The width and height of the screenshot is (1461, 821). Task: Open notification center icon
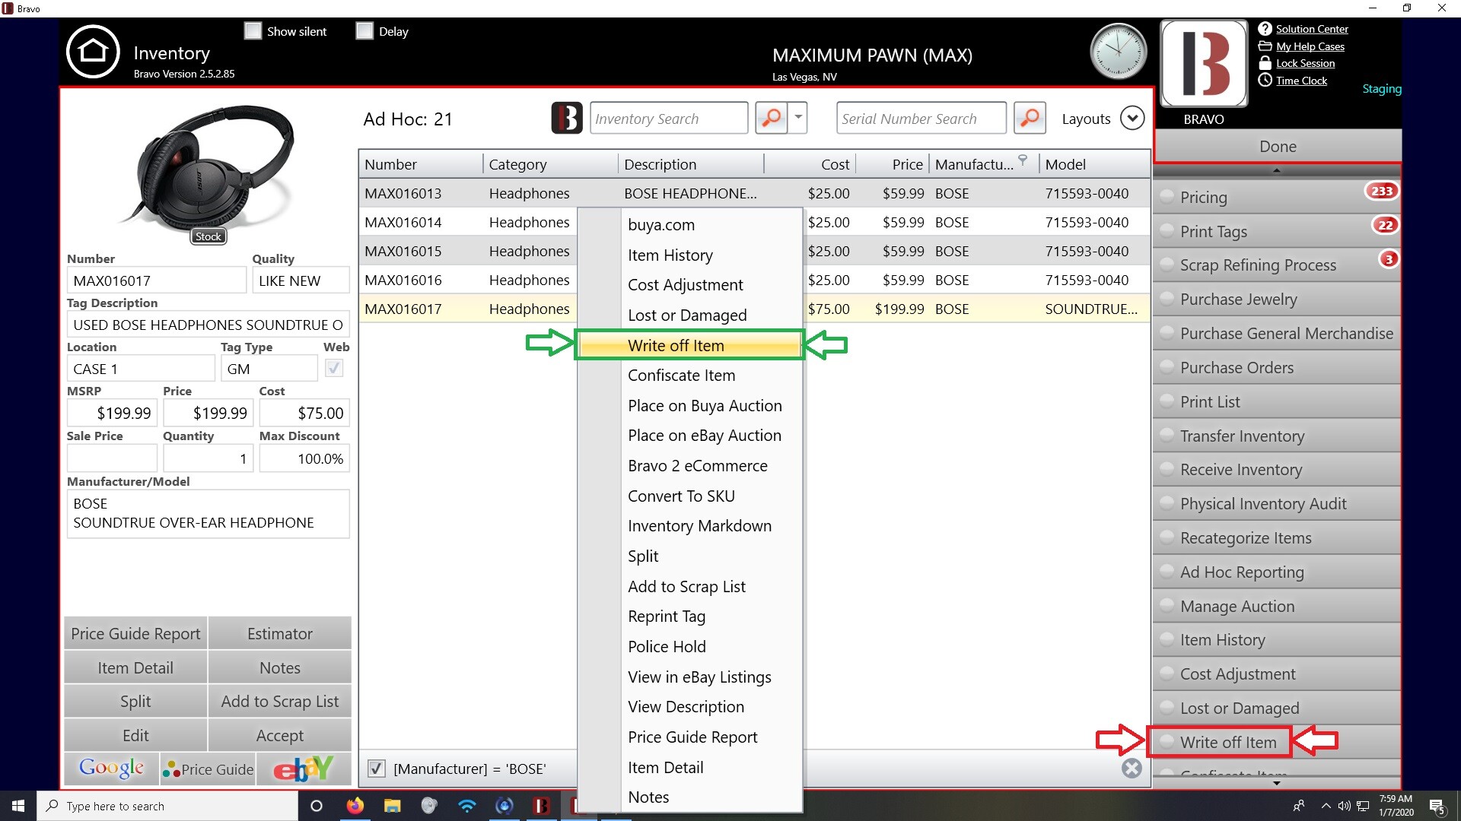(x=1437, y=806)
